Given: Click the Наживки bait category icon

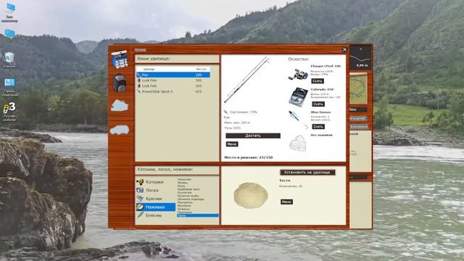Looking at the screenshot, I should pyautogui.click(x=140, y=207).
